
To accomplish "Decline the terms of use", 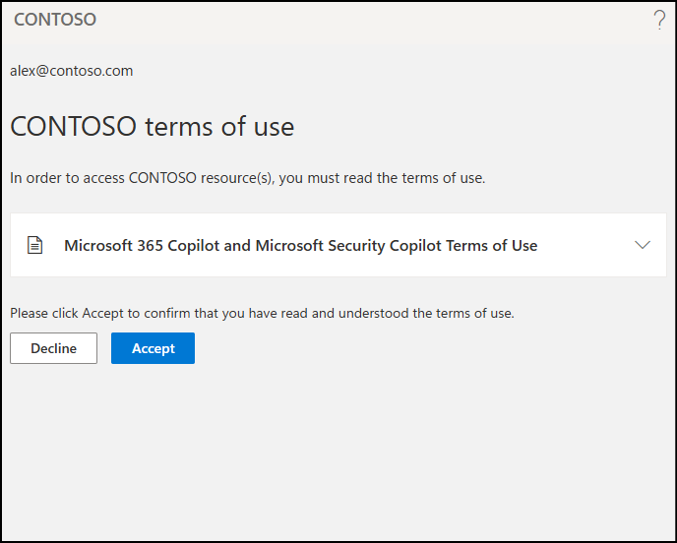I will click(x=53, y=348).
